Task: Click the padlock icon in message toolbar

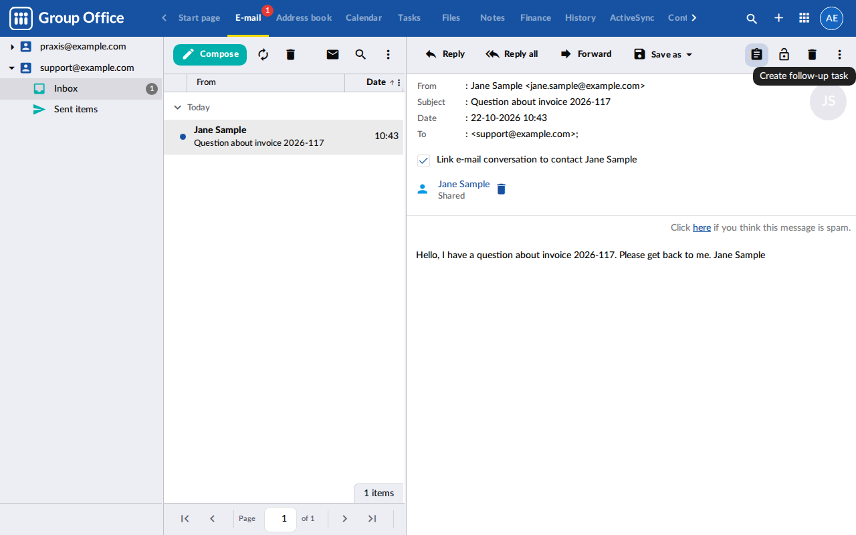Action: [x=784, y=55]
